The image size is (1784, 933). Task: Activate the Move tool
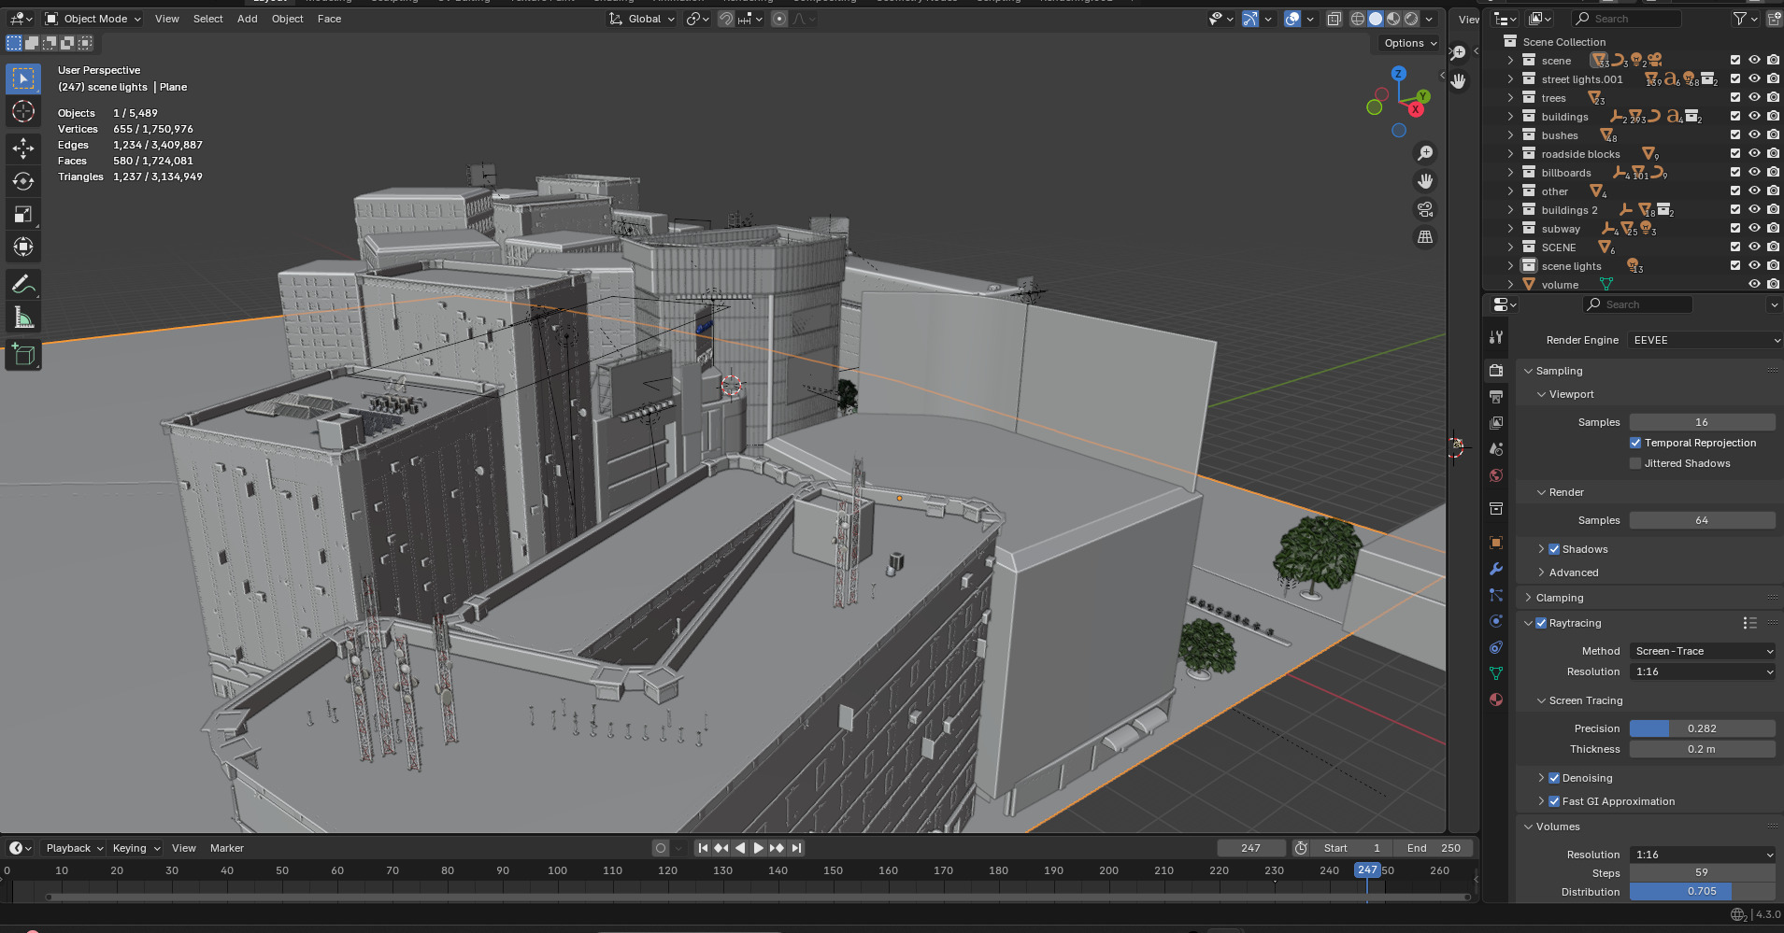23,148
